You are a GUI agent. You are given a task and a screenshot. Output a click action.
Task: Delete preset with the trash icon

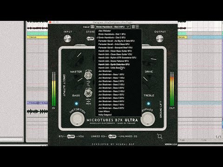[x=133, y=27]
